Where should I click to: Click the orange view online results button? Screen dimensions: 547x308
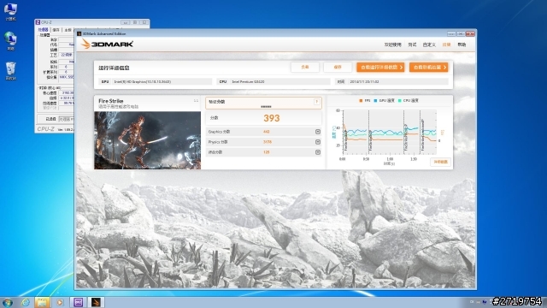pyautogui.click(x=429, y=68)
